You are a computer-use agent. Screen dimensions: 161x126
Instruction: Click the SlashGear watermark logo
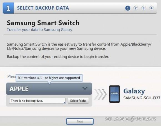point(131,119)
